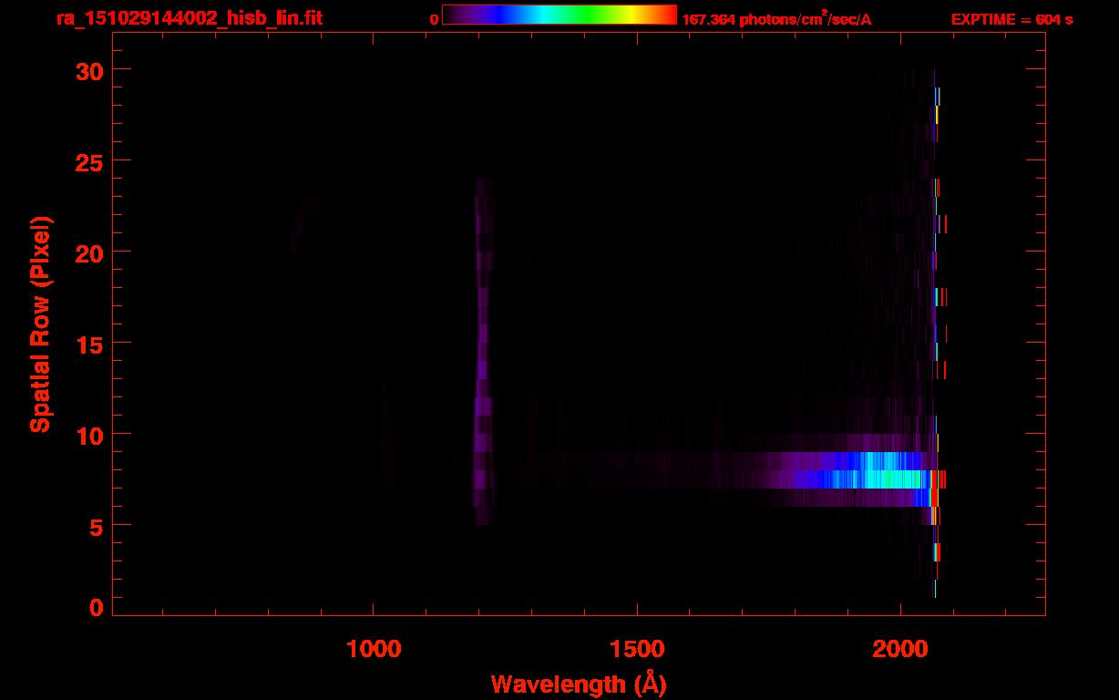Image resolution: width=1119 pixels, height=700 pixels.
Task: Click the filename ra_151029144002_hisb_lin.fit
Action: coord(190,18)
